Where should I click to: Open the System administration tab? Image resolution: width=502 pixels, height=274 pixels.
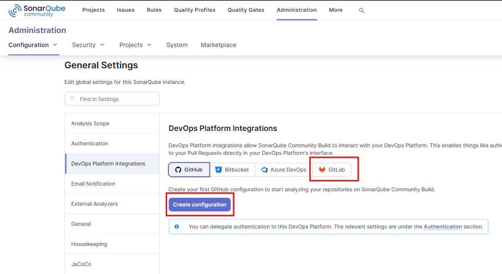177,45
